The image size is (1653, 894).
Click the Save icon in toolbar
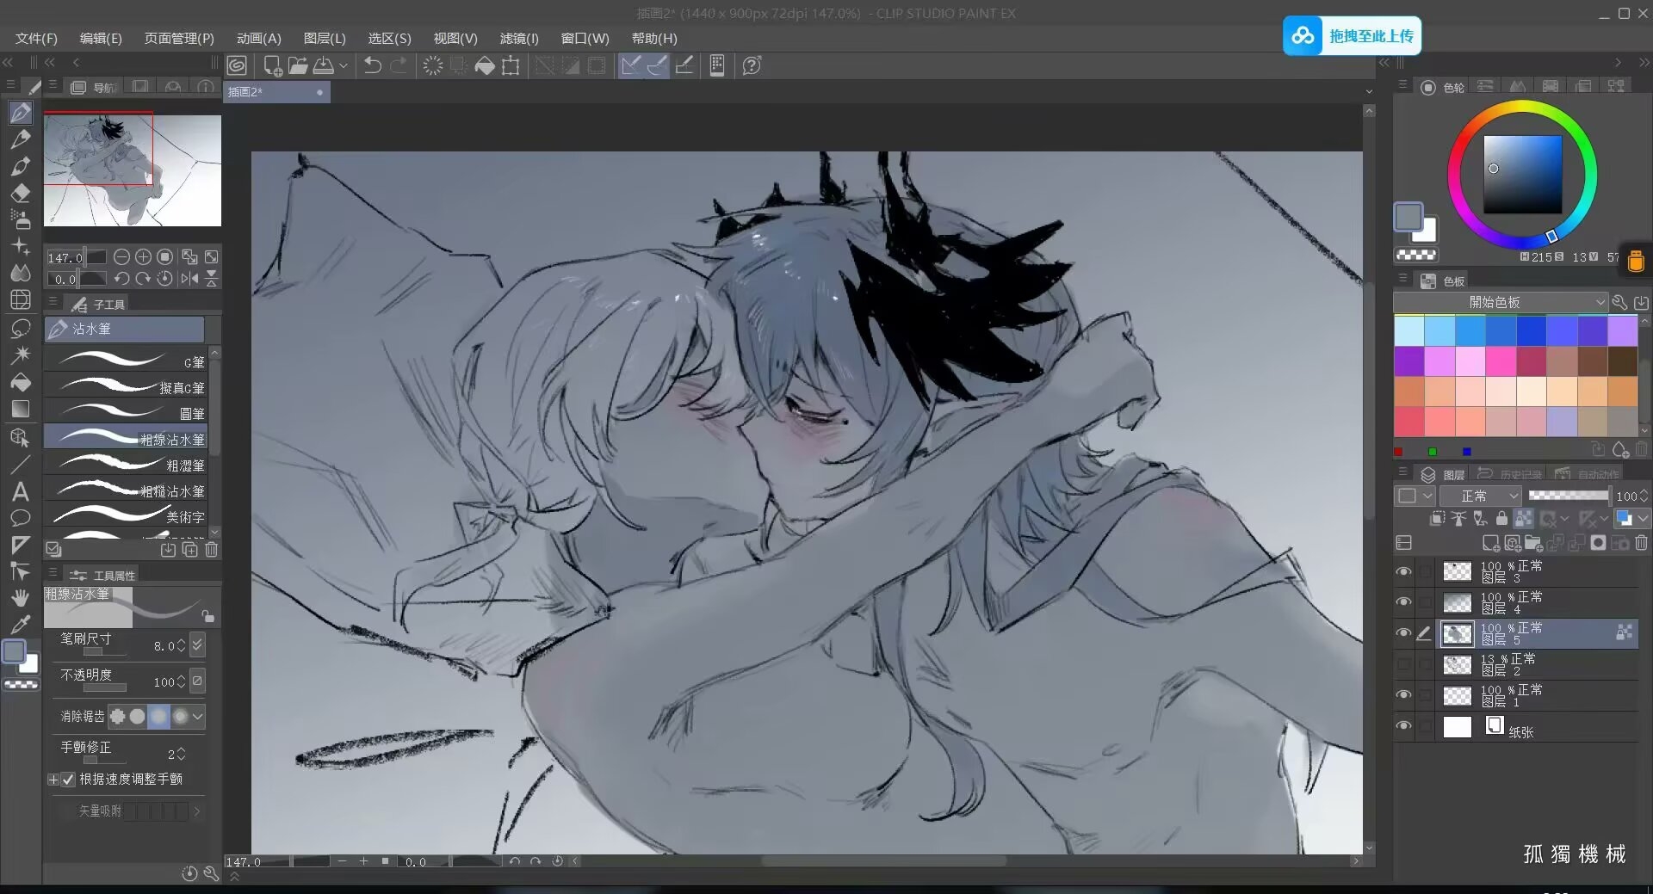pyautogui.click(x=324, y=65)
